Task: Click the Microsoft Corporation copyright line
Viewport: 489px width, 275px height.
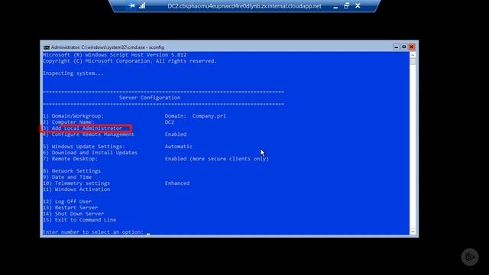Action: pos(130,61)
